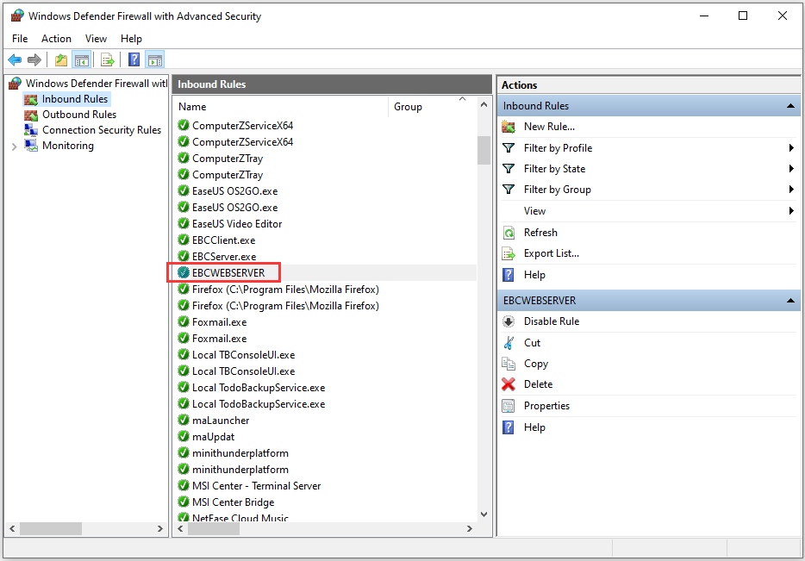Open the Action menu
This screenshot has width=805, height=561.
[57, 39]
